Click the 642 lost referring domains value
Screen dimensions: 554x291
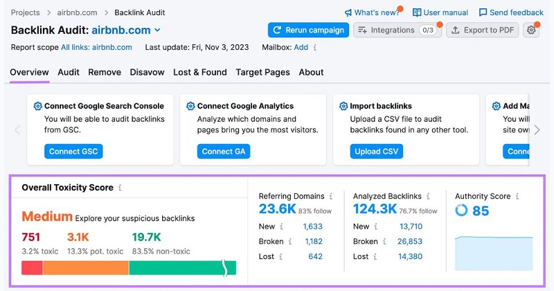click(x=316, y=256)
